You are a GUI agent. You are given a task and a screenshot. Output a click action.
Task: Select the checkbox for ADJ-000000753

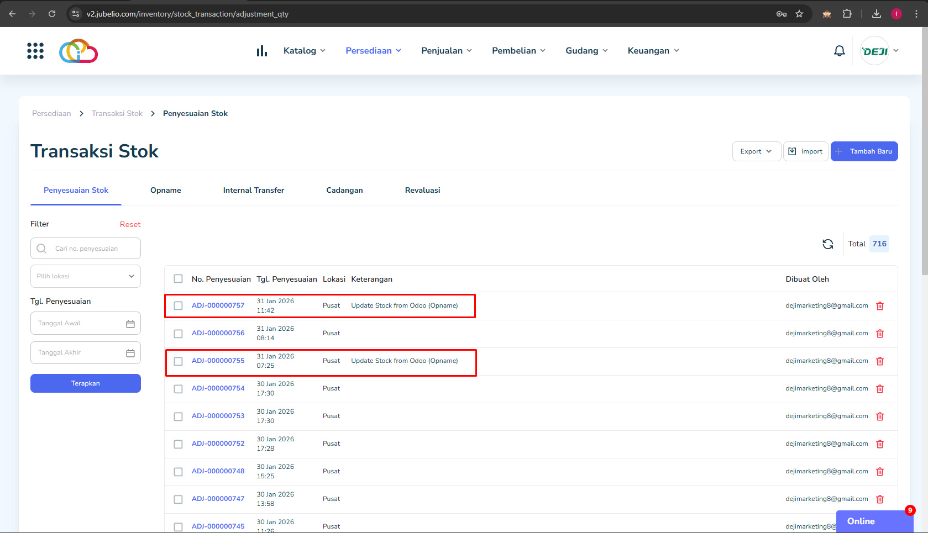[x=178, y=416]
